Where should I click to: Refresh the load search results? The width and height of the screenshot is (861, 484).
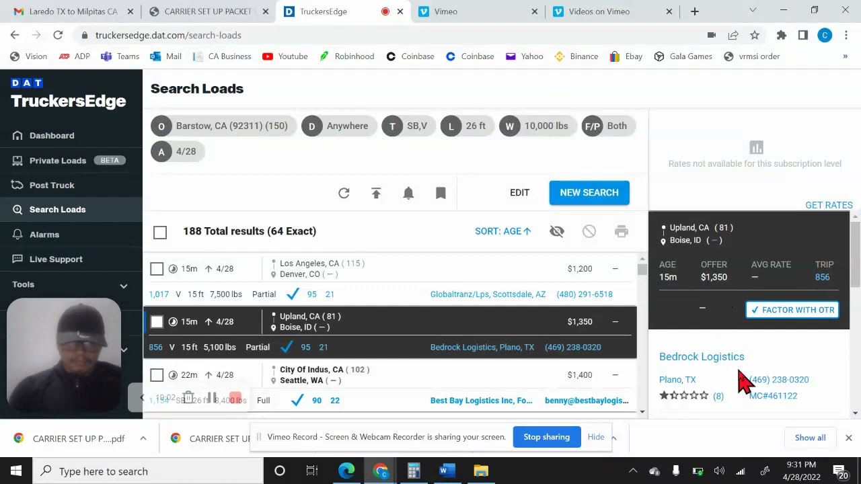click(x=344, y=193)
